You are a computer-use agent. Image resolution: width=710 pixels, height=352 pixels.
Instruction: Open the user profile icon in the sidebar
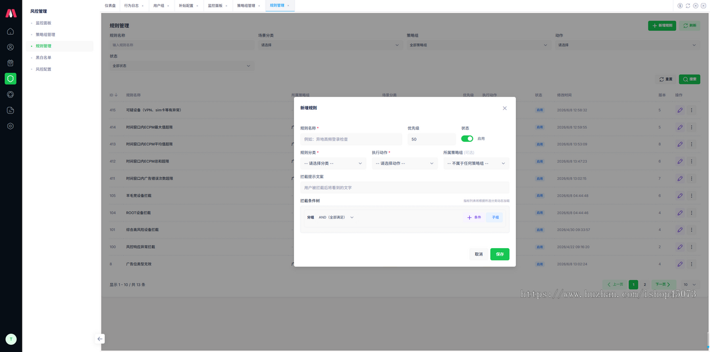pyautogui.click(x=11, y=47)
